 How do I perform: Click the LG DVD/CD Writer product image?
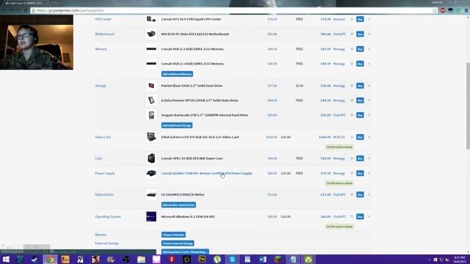coord(151,195)
